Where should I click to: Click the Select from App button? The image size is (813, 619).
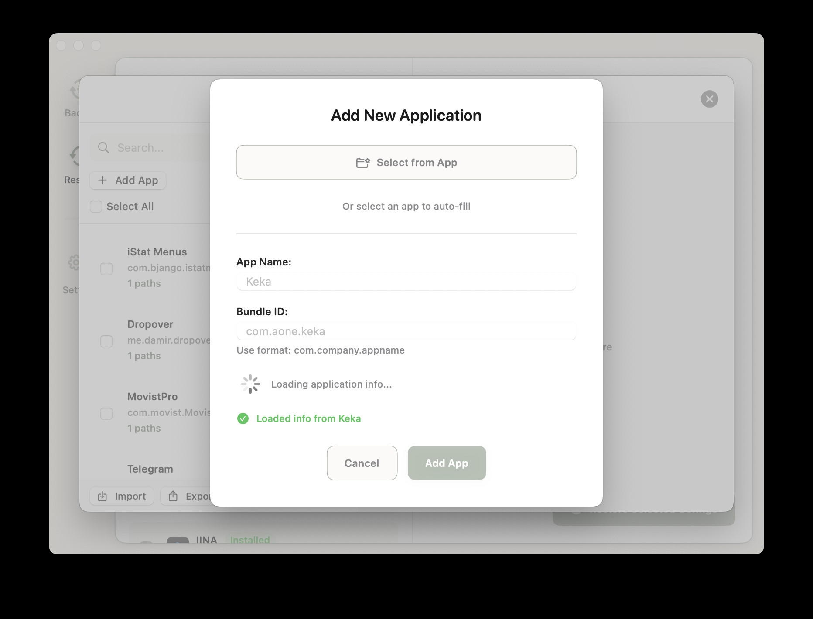point(406,162)
